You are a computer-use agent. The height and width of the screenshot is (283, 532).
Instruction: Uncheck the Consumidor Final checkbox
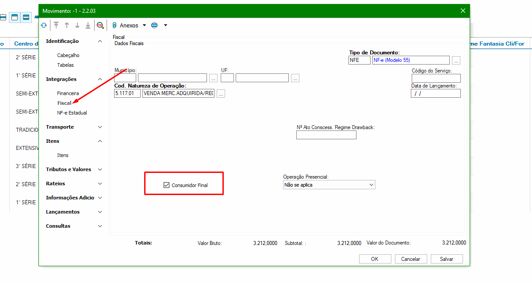[x=167, y=185]
